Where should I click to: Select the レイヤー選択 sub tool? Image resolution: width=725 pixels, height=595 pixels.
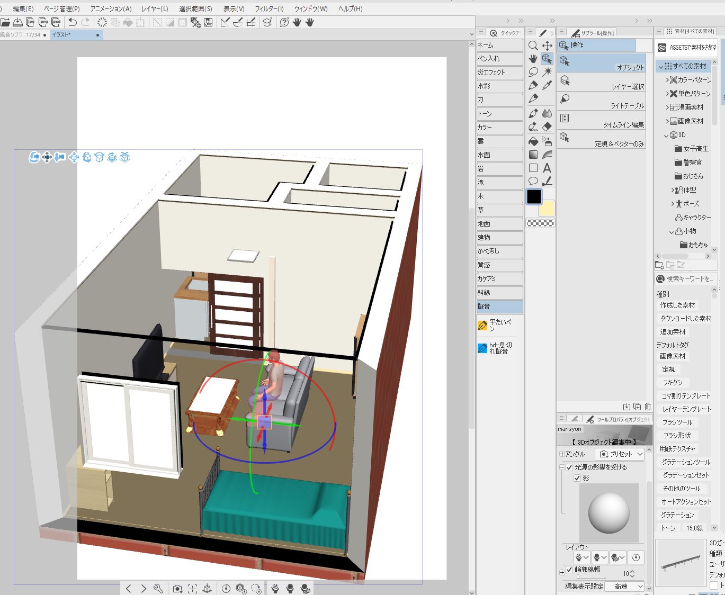coord(601,82)
